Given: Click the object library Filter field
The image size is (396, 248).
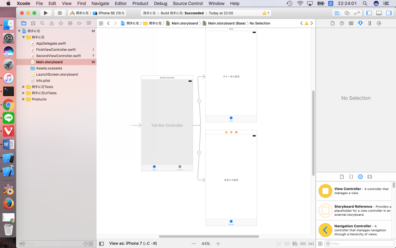Looking at the screenshot, I should [x=358, y=244].
